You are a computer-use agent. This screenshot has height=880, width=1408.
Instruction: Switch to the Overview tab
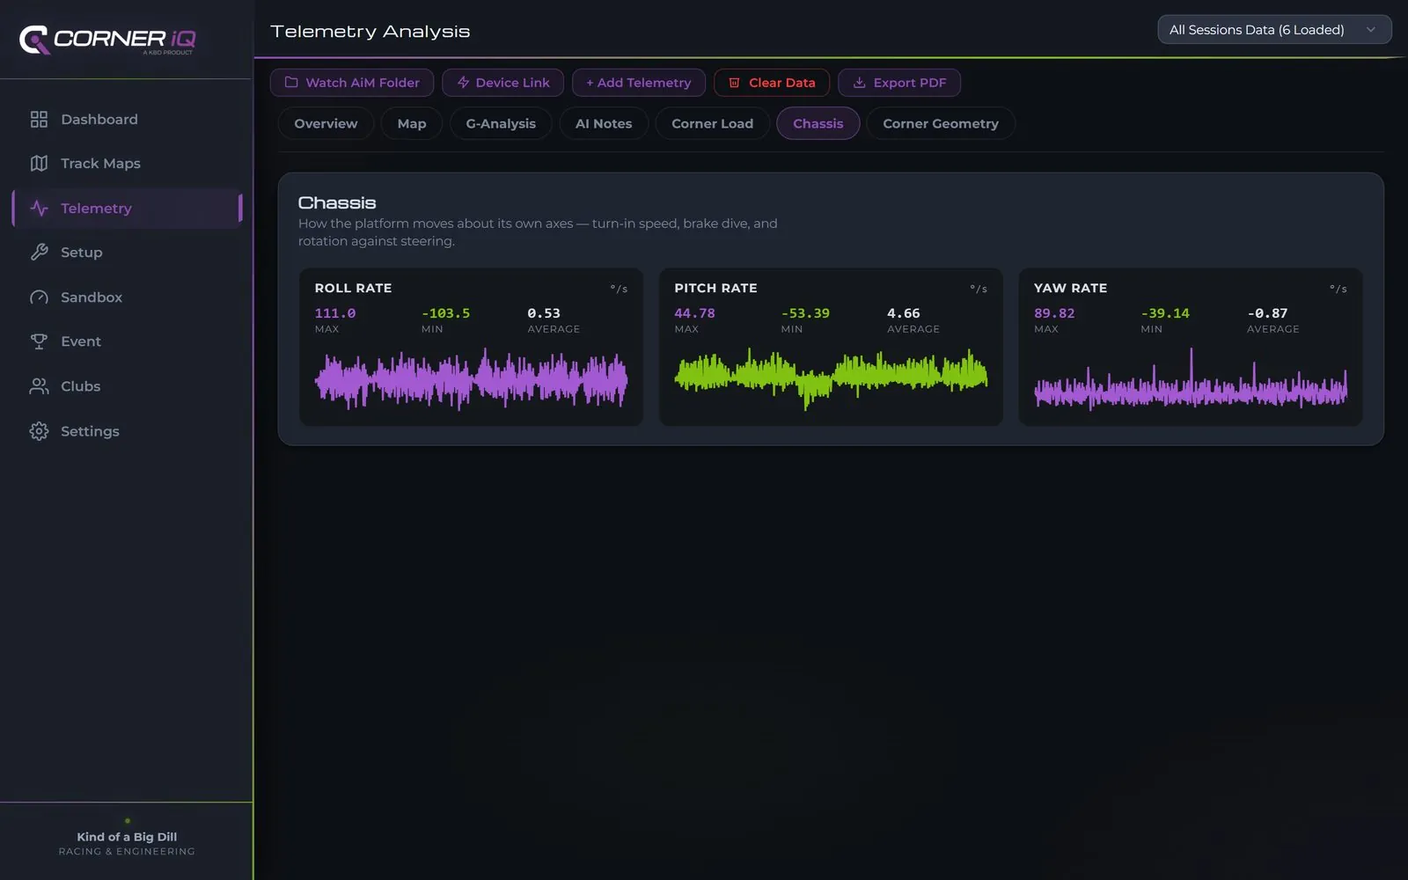[326, 123]
